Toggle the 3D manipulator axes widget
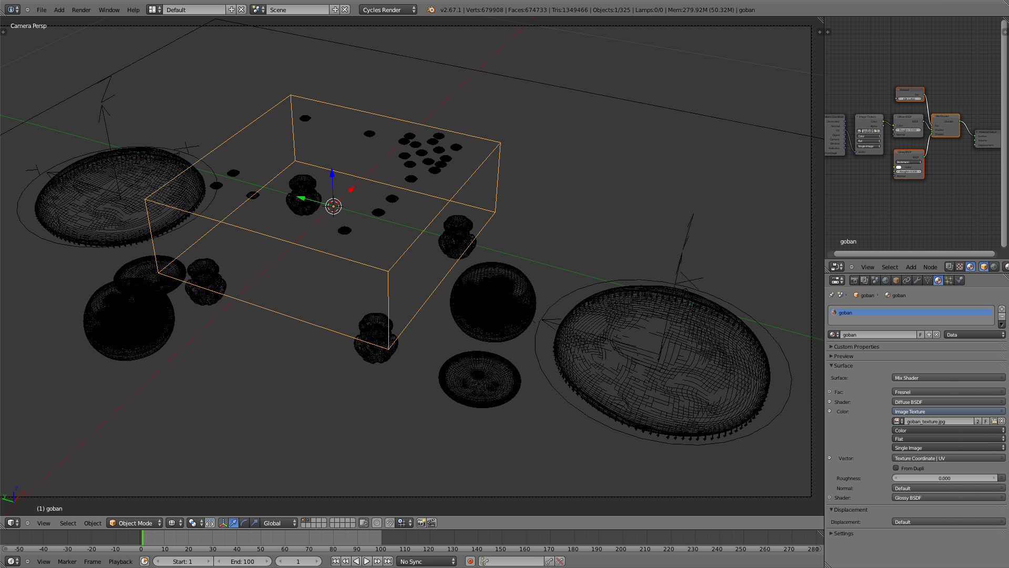 click(223, 523)
